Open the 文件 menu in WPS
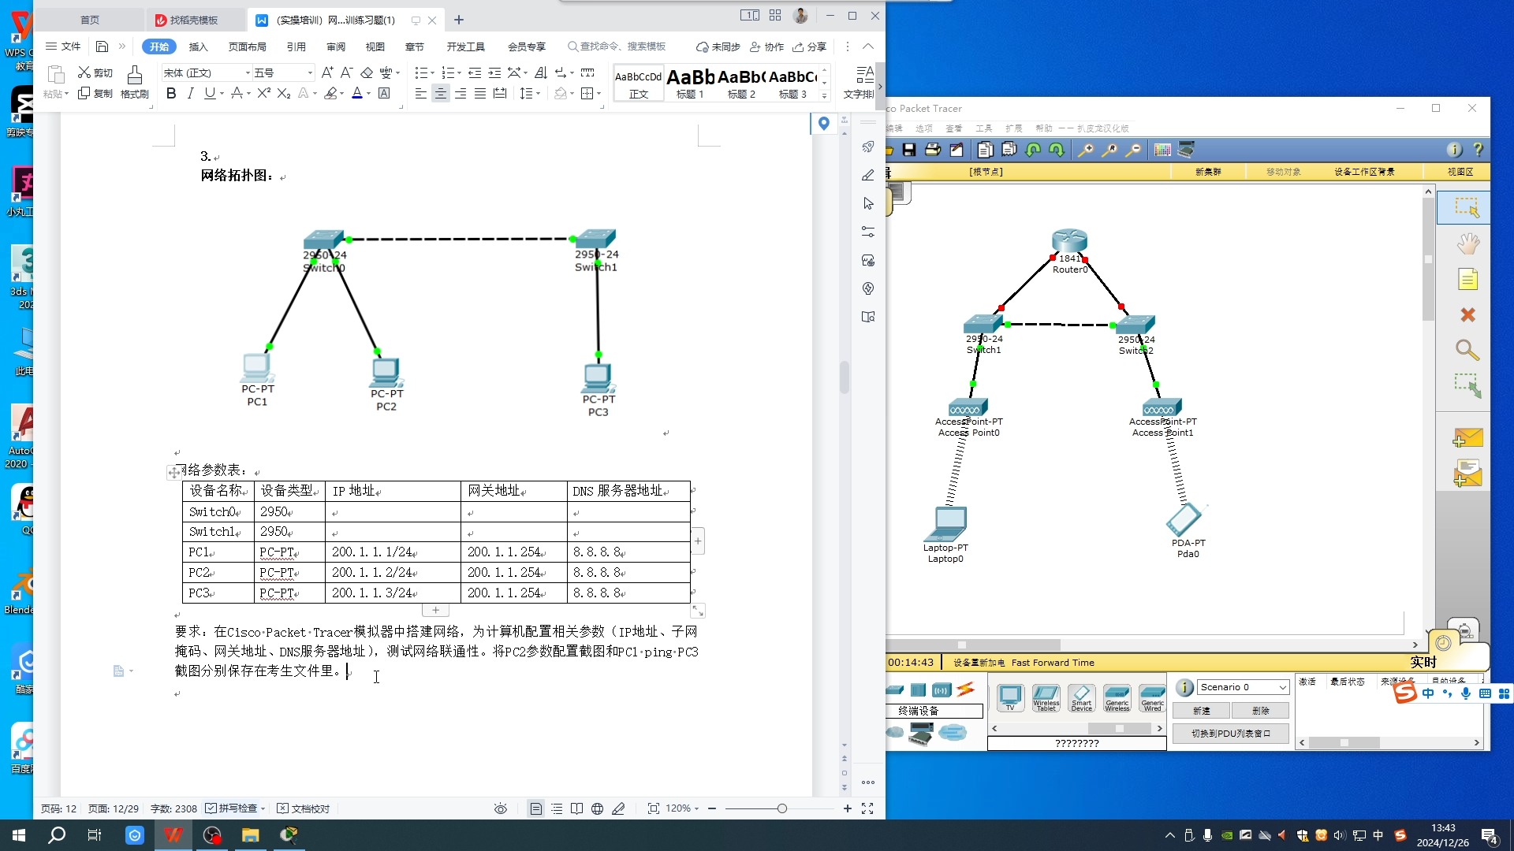 [63, 46]
